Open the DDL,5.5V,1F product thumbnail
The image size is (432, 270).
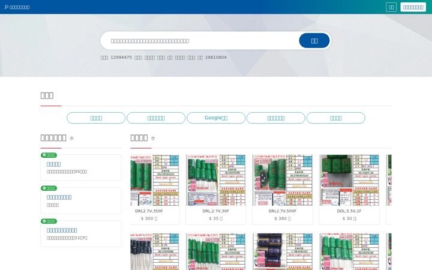coord(349,180)
